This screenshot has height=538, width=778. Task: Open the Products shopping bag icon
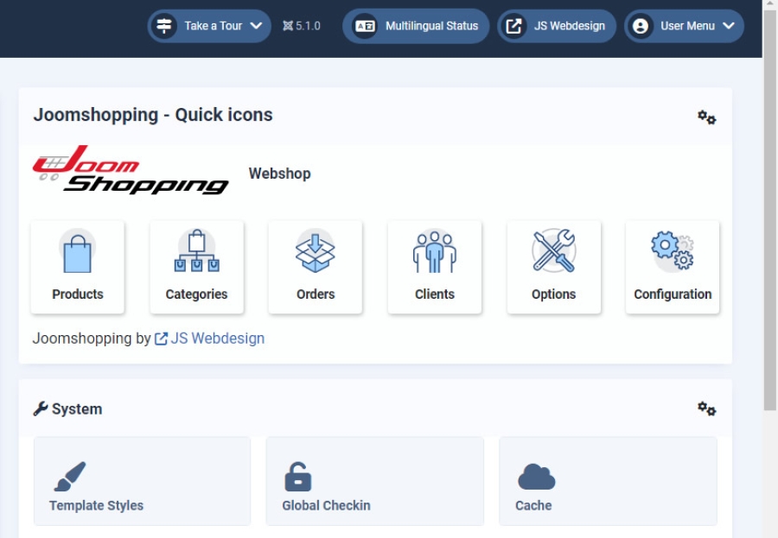point(77,251)
